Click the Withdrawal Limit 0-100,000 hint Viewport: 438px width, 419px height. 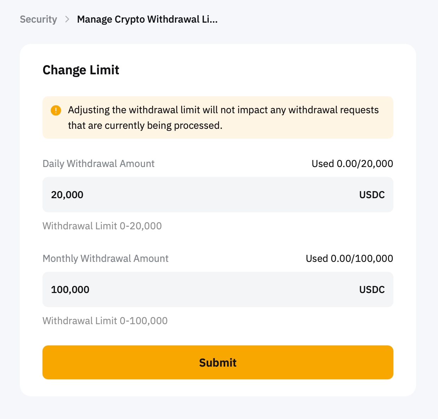pyautogui.click(x=105, y=321)
